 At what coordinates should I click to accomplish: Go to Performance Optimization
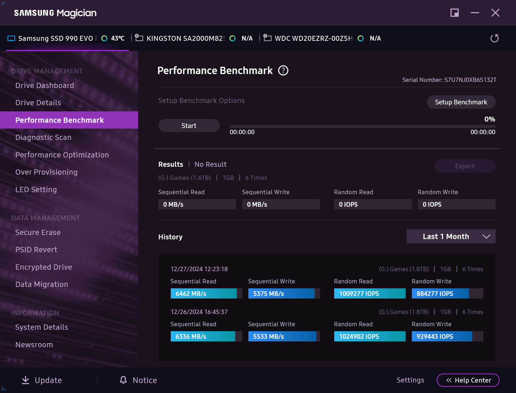tap(62, 155)
